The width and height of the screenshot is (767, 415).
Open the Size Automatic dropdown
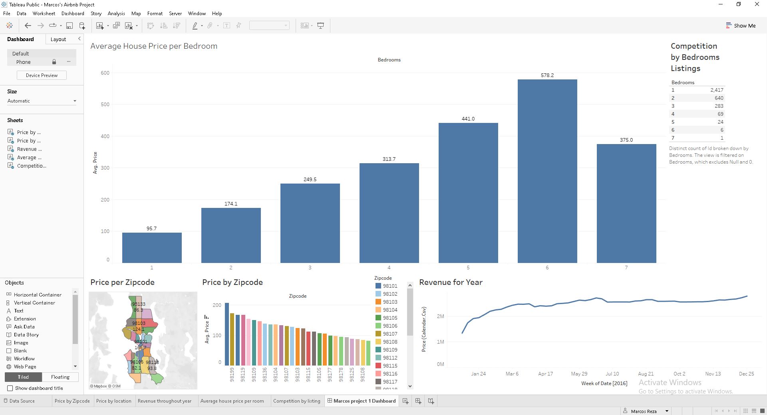(42, 101)
